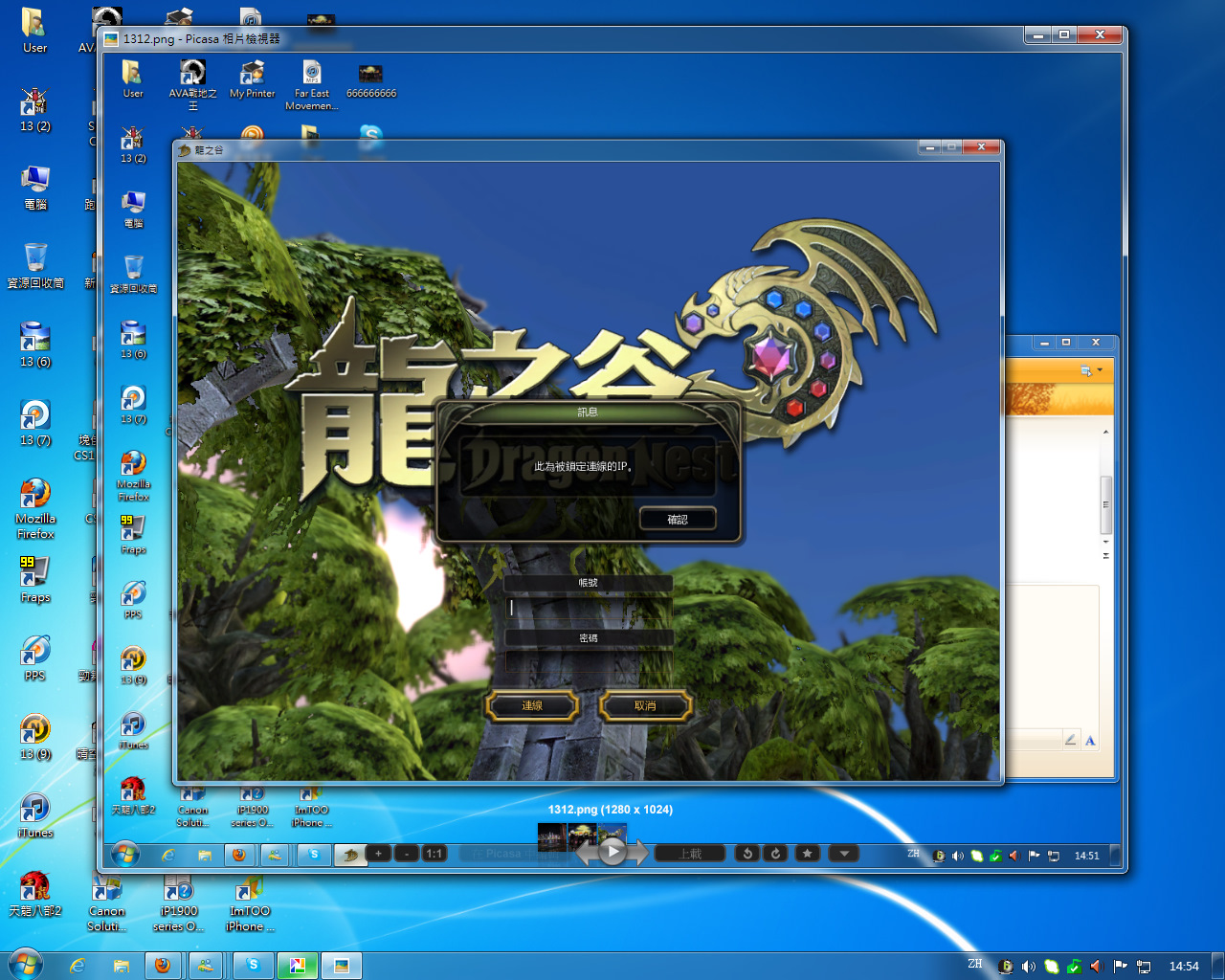Star the current photo in Picasa viewer

tap(808, 853)
